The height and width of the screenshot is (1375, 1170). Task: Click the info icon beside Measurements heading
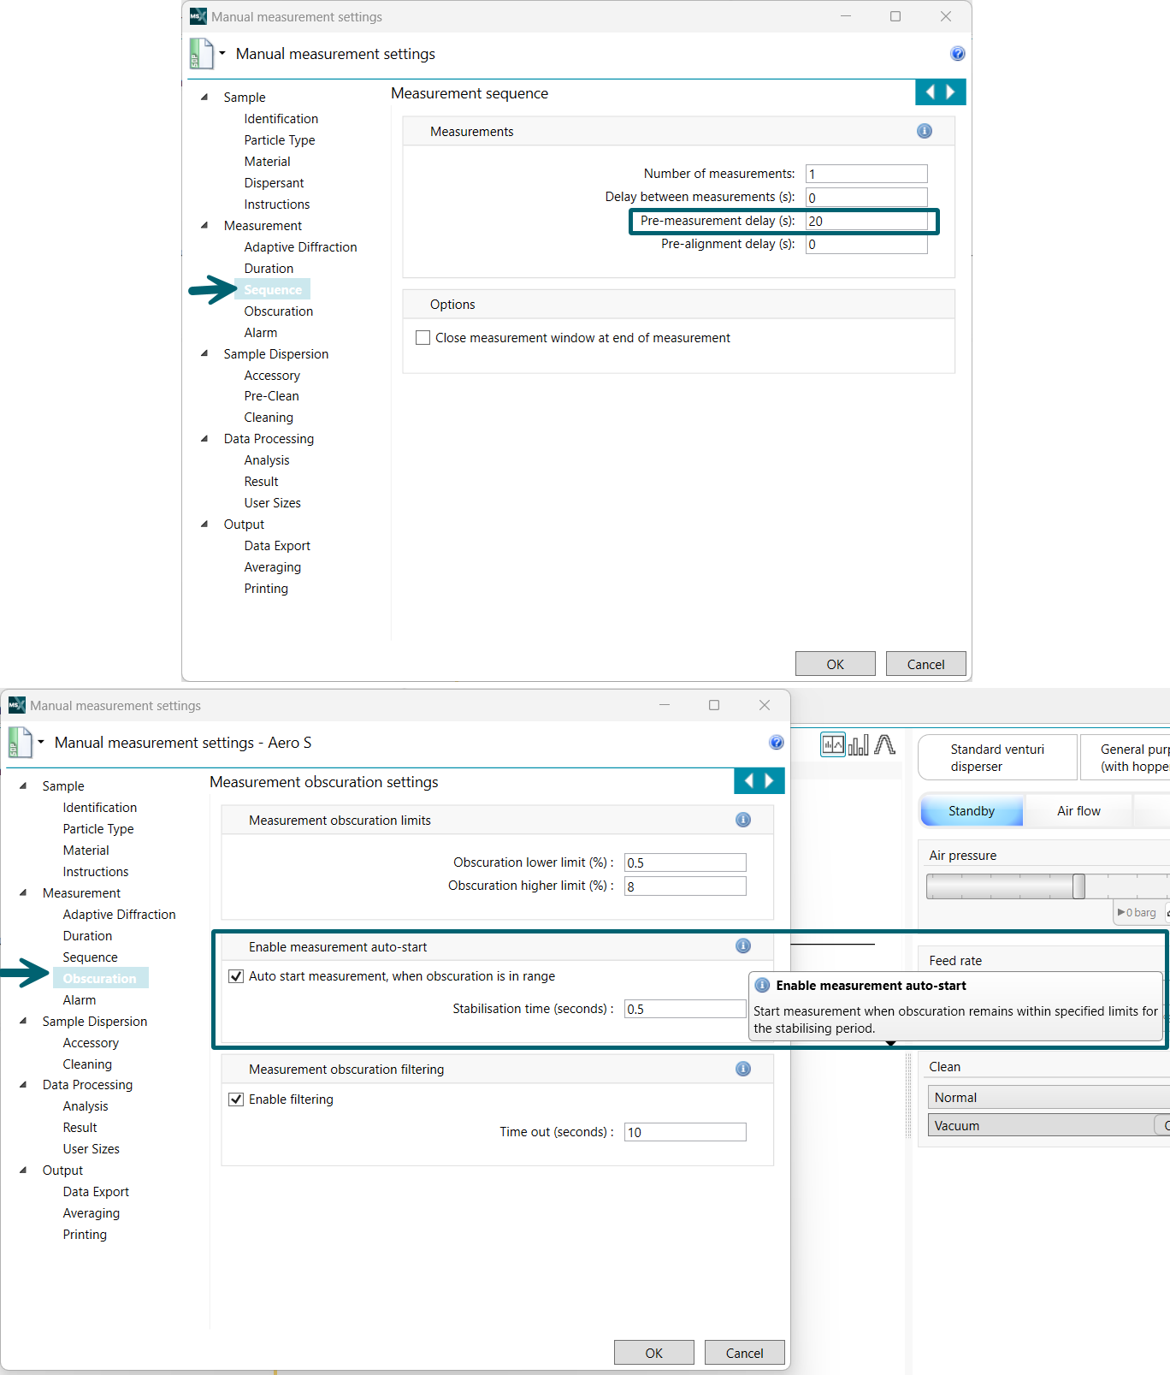[x=924, y=131]
